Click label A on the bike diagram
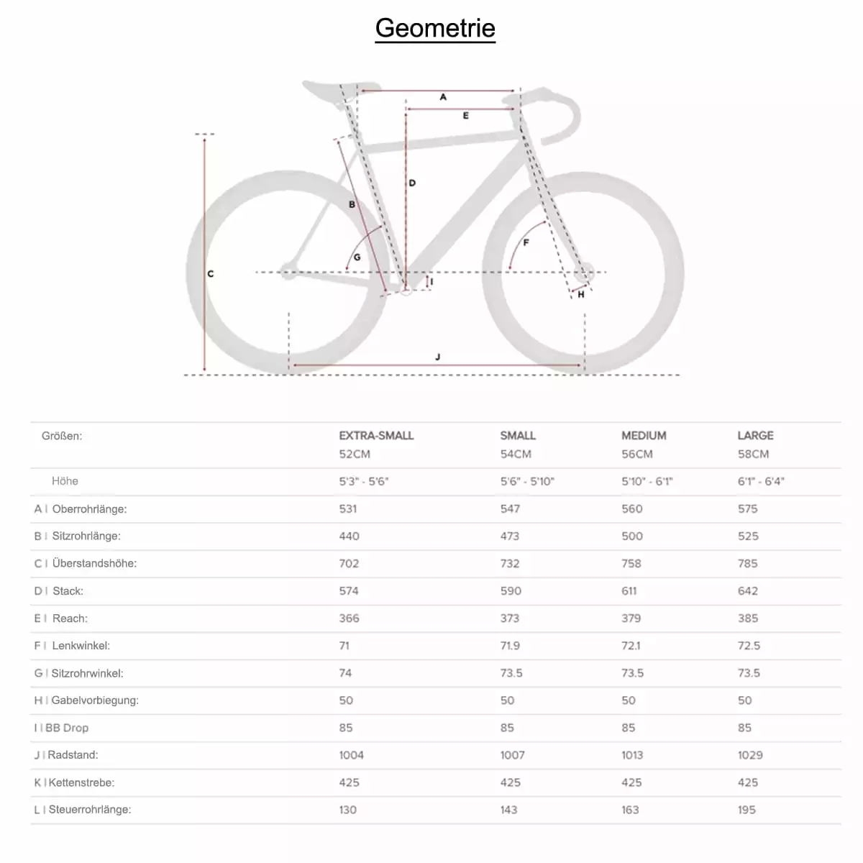This screenshot has width=863, height=863. tap(443, 97)
